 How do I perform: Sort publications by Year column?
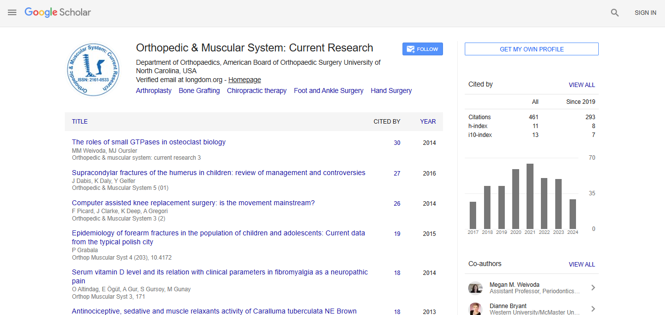tap(428, 122)
